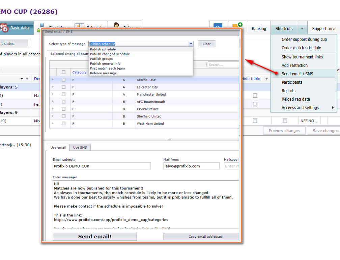Select Order match schedule menu item

tap(304, 48)
